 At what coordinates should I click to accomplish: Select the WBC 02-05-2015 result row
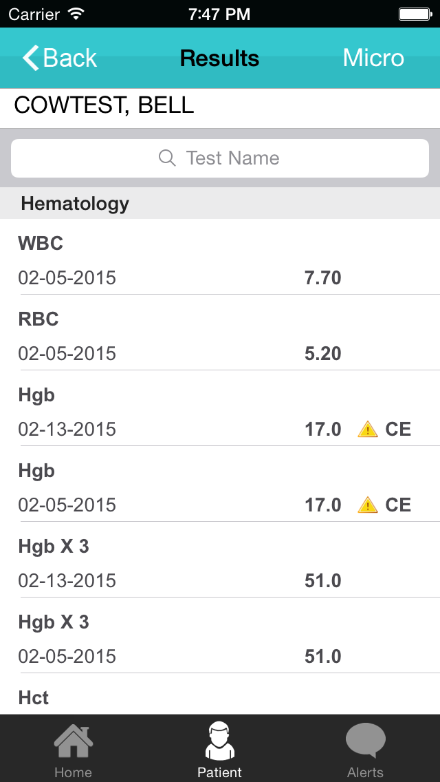point(220,260)
